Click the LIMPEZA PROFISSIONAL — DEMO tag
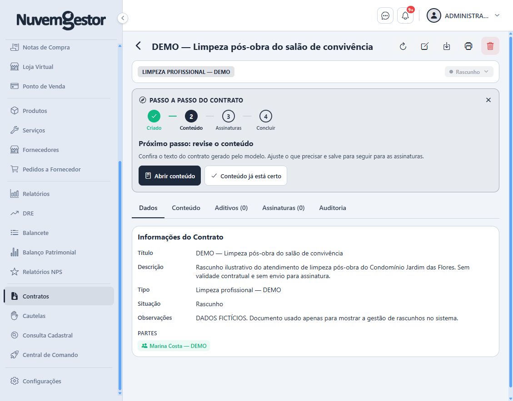 [x=186, y=72]
